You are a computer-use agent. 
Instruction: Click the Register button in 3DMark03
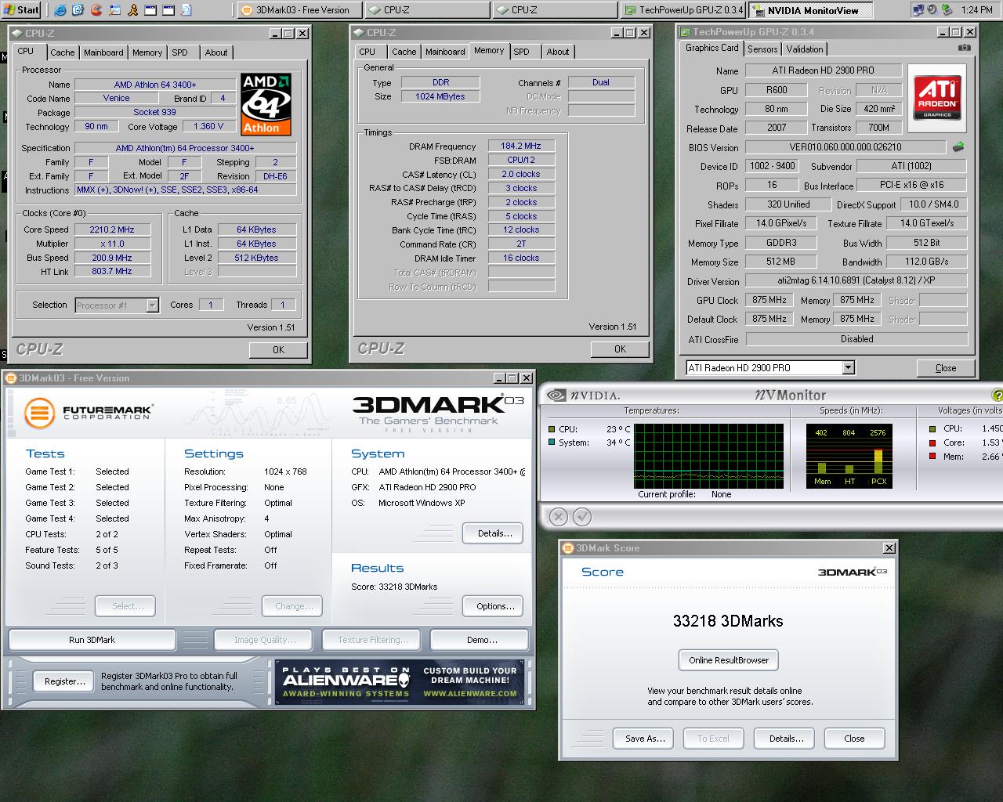[65, 681]
